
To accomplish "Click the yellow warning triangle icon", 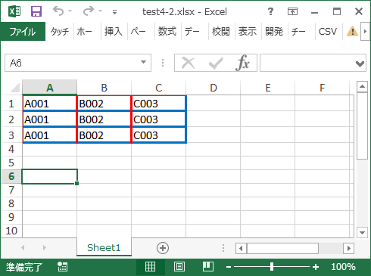I will coord(352,32).
